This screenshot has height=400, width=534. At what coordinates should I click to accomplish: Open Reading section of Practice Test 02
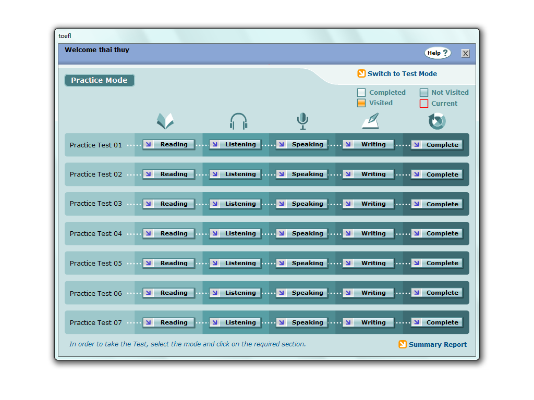click(x=168, y=174)
